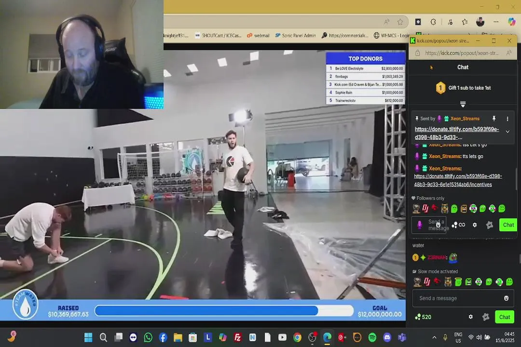521x347 pixels.
Task: Click the Trainwreckstv donor row
Action: coord(366,100)
